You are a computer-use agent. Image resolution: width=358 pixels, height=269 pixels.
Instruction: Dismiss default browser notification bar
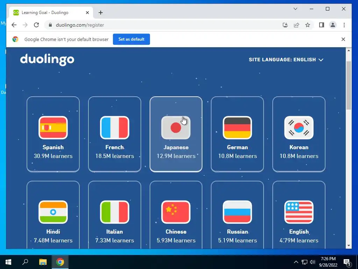343,39
